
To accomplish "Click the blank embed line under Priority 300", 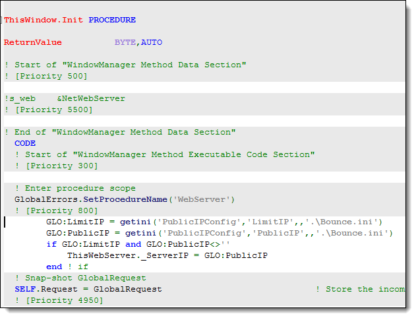I will [204, 177].
